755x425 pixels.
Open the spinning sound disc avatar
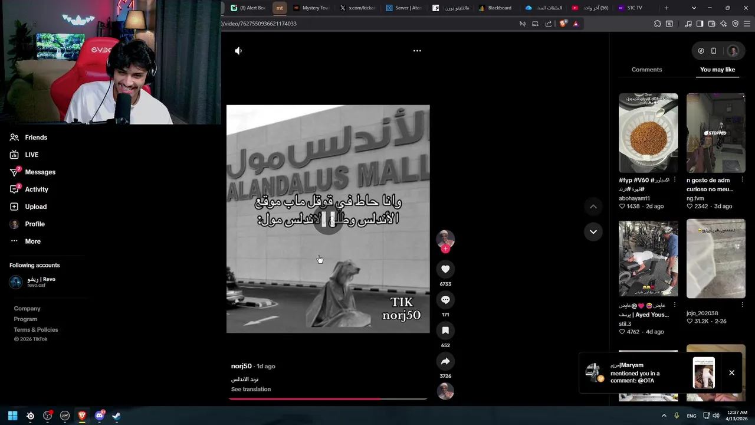pyautogui.click(x=445, y=391)
